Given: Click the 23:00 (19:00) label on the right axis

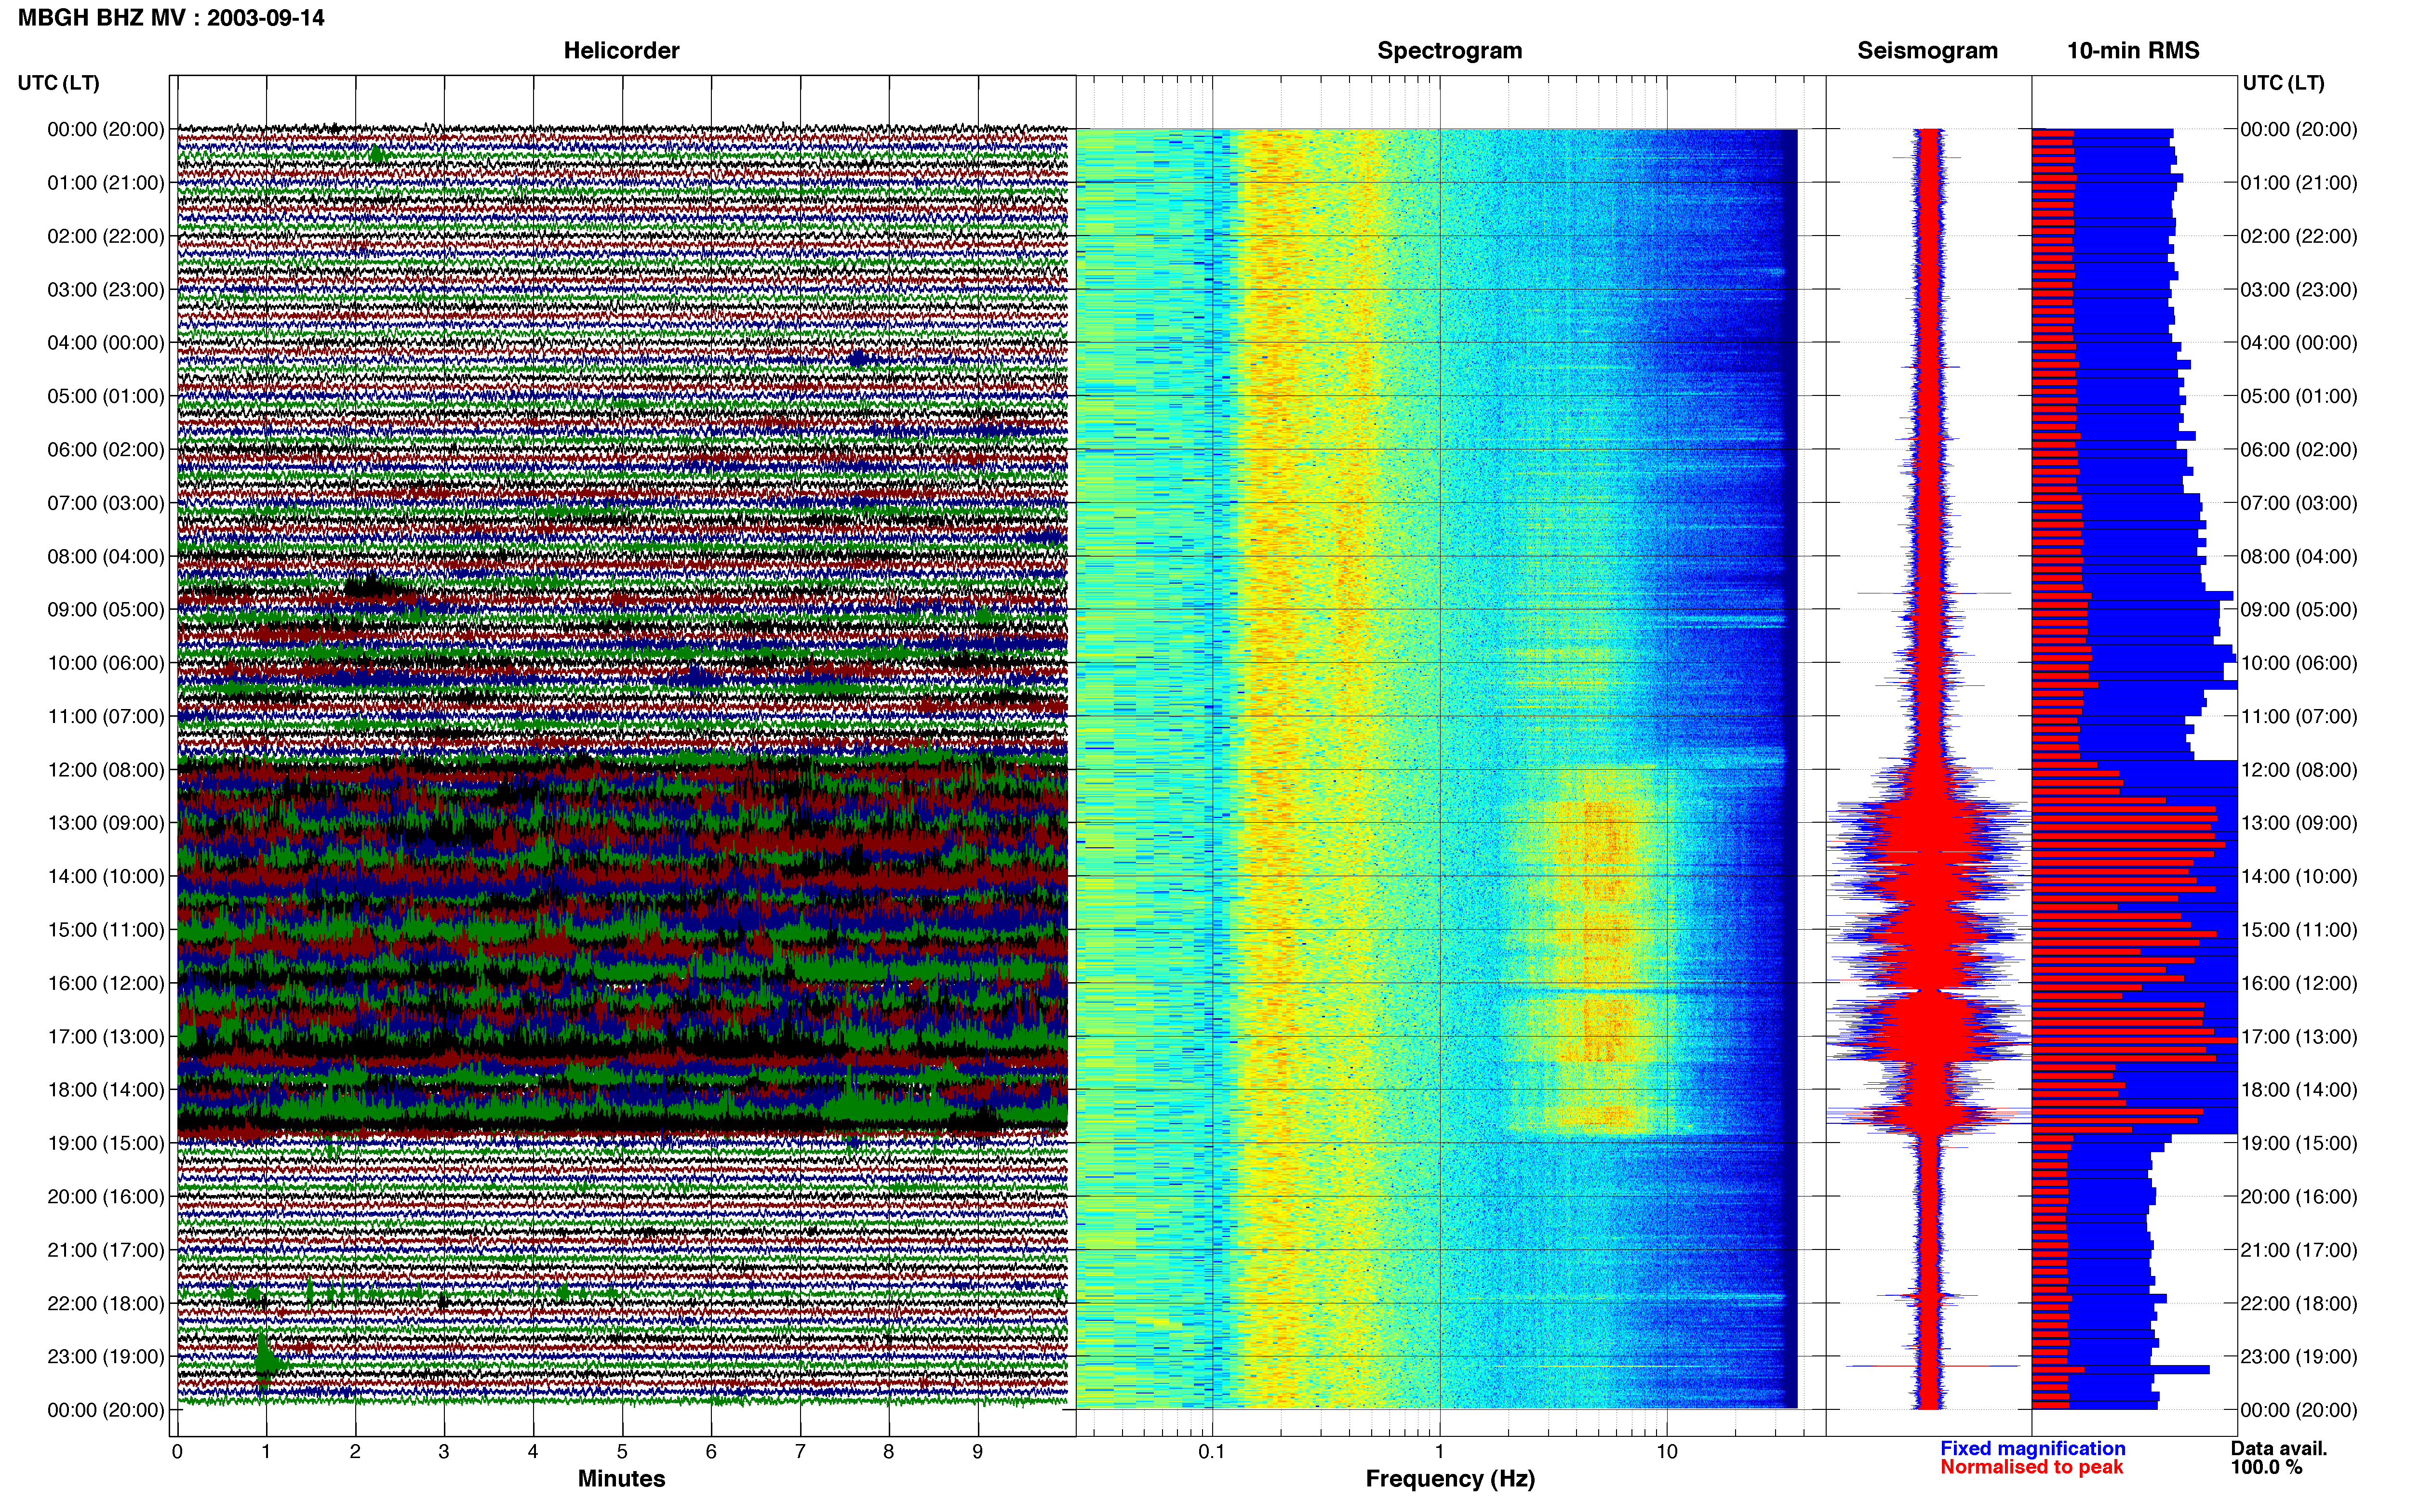Looking at the screenshot, I should click(2299, 1357).
